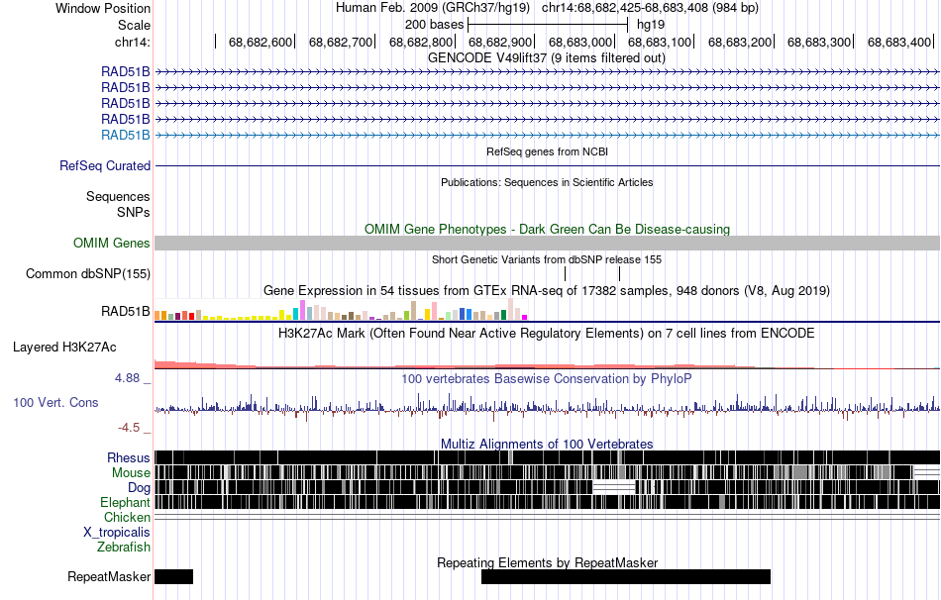Click the OMIM Genes track label
Screen dimensions: 941x600
[x=112, y=243]
